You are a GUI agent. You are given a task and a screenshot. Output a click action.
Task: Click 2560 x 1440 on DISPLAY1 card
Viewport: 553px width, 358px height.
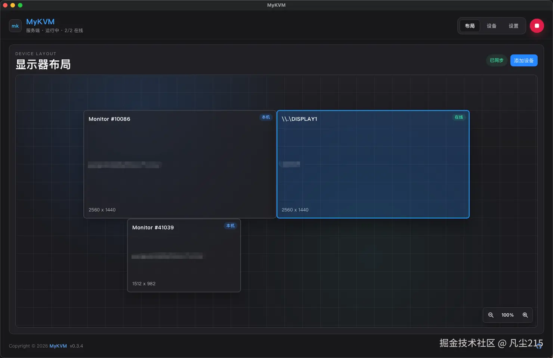[x=295, y=210]
